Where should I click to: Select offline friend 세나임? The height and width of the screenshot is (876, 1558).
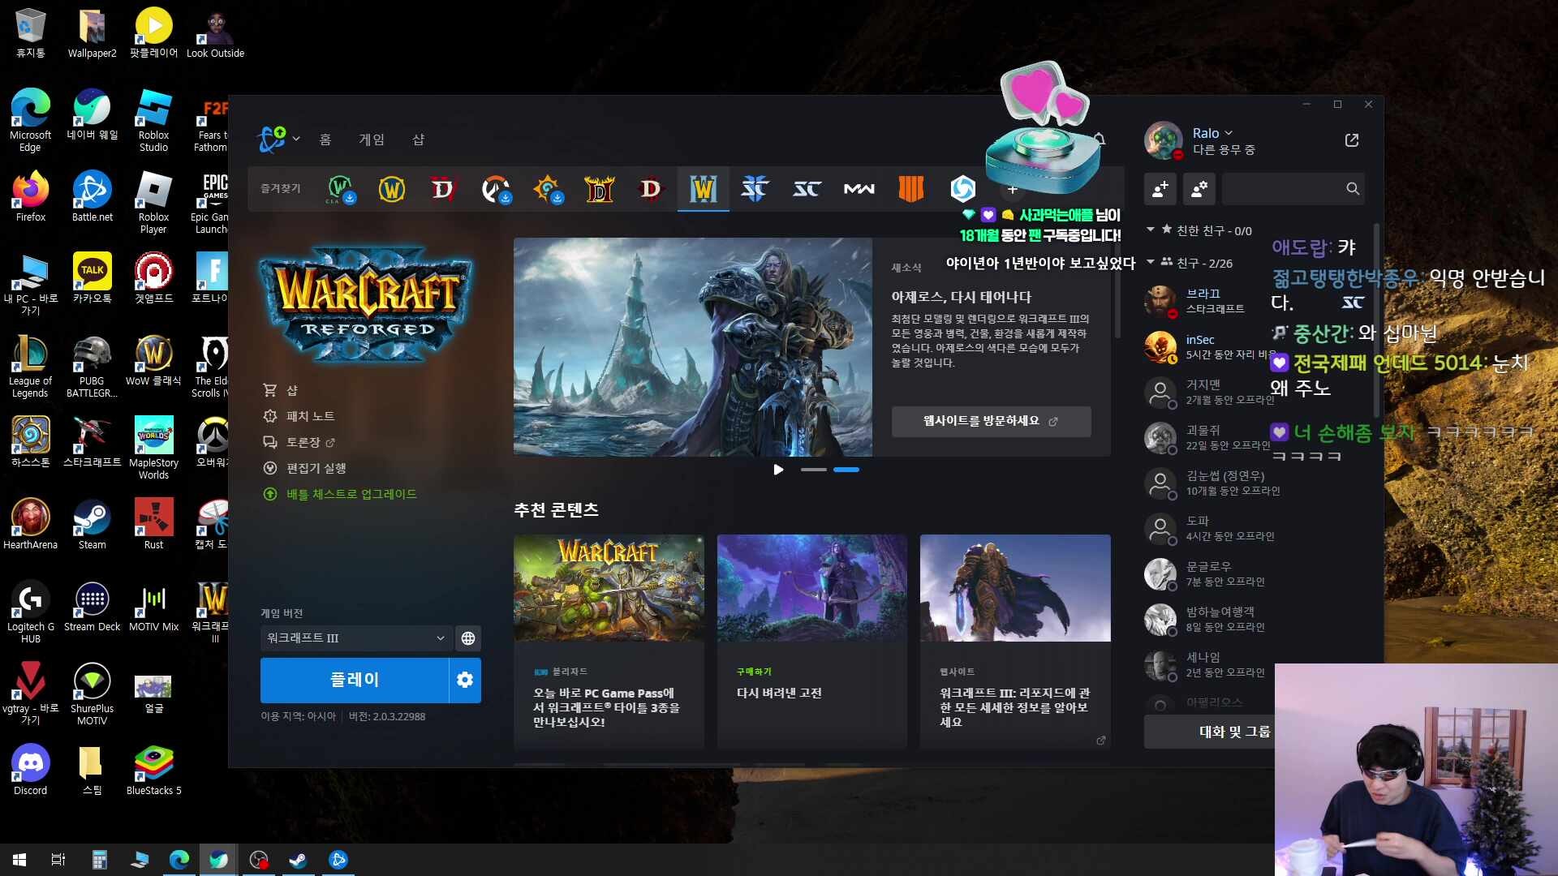point(1207,665)
